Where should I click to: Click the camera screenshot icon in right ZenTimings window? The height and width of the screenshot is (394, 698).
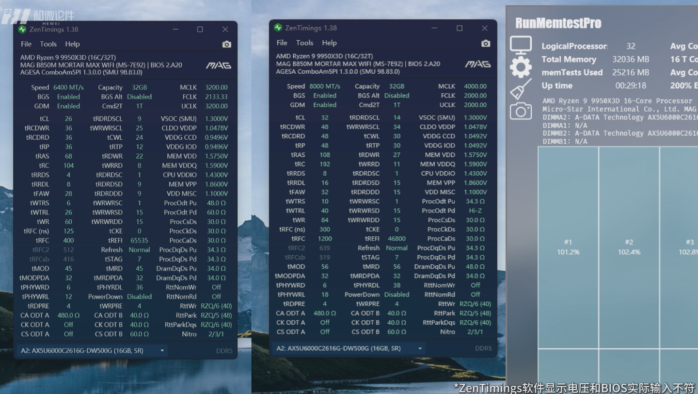point(486,43)
